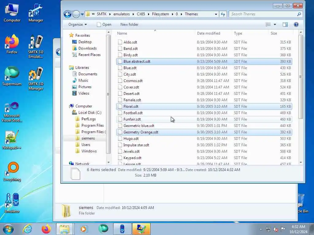
Task: Open the Music library
Action: [x=83, y=80]
